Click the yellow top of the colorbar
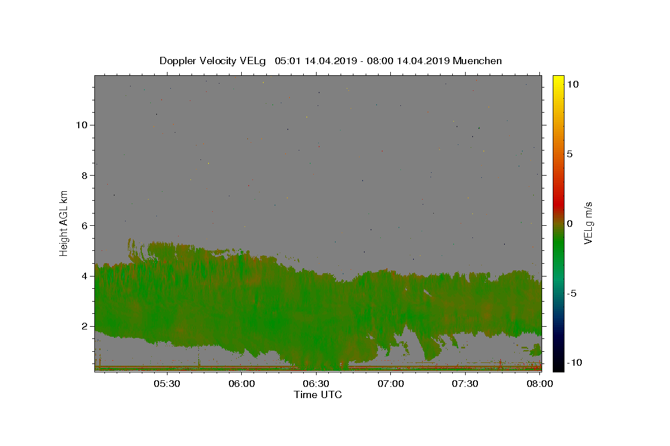 (558, 81)
